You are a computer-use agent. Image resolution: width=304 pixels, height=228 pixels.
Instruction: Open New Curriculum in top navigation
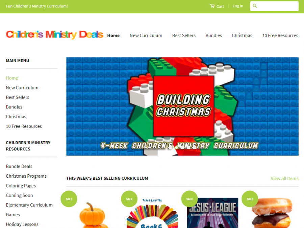click(x=146, y=35)
